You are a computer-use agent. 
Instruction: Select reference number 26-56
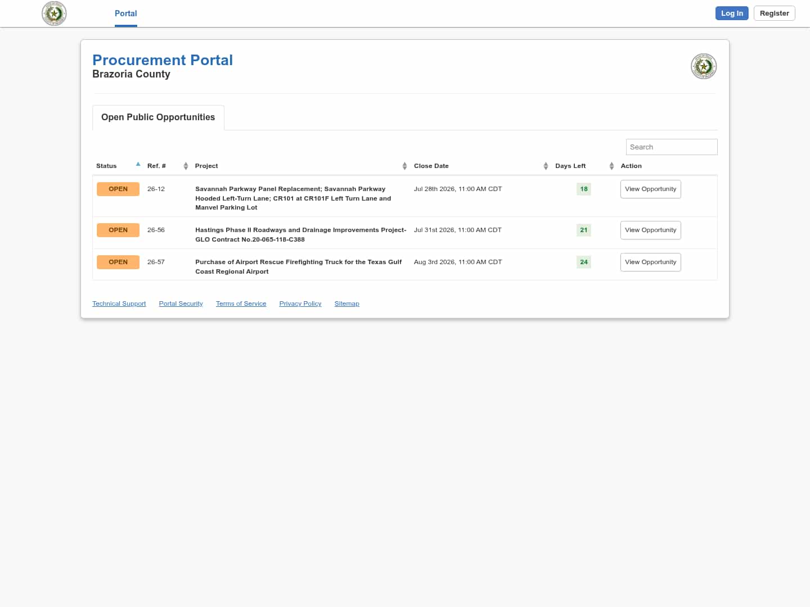(156, 230)
